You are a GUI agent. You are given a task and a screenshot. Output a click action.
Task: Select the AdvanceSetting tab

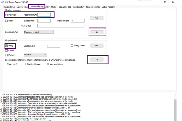[37, 7]
